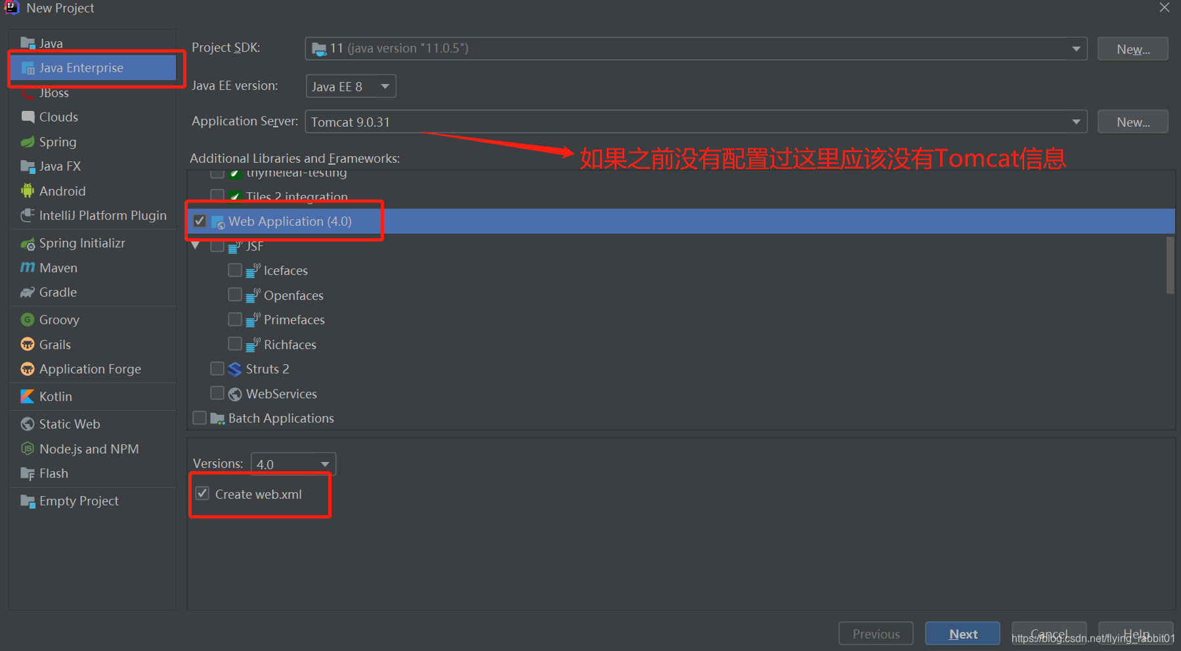The height and width of the screenshot is (651, 1181).
Task: Click the JSF framework icon
Action: click(235, 246)
